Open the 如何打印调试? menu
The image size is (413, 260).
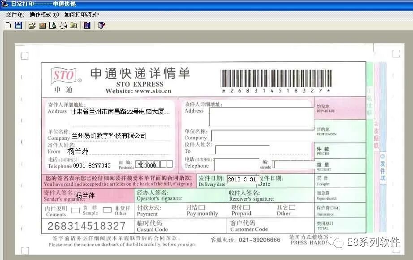click(82, 15)
